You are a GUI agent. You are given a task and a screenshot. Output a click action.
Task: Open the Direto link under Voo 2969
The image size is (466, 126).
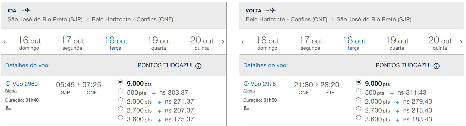click(x=11, y=91)
